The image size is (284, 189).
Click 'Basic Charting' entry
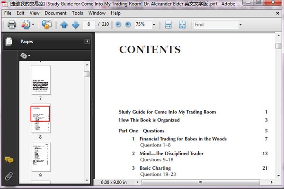[155, 168]
